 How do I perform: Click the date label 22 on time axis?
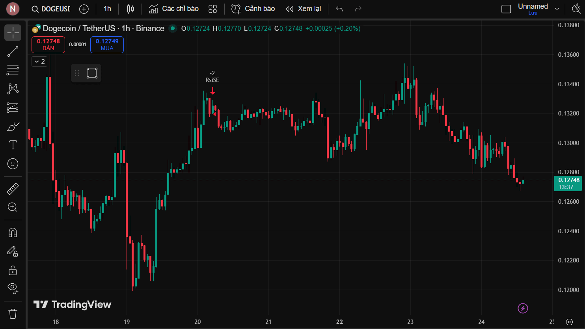pyautogui.click(x=339, y=322)
